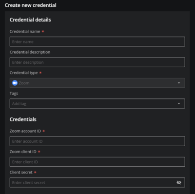Open the Credential type dropdown arrow

[179, 83]
